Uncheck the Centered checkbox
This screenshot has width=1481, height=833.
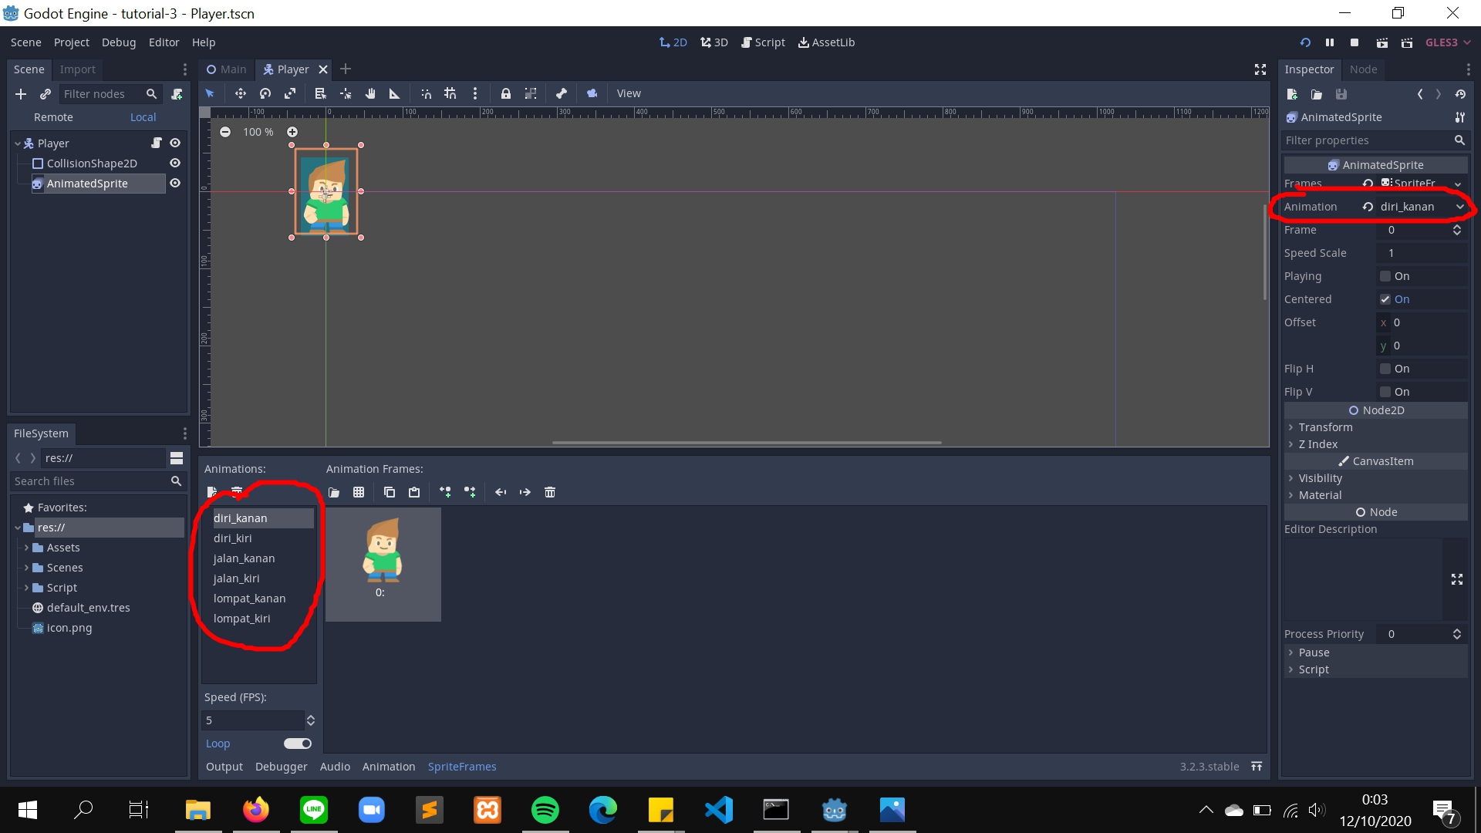coord(1385,299)
